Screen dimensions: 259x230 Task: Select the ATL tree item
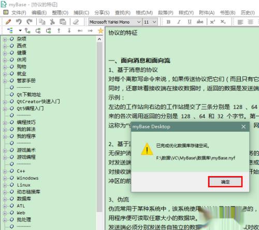(21, 206)
